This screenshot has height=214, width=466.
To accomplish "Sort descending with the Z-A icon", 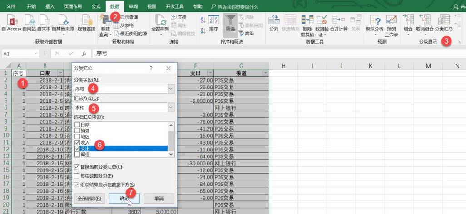I will pyautogui.click(x=203, y=30).
